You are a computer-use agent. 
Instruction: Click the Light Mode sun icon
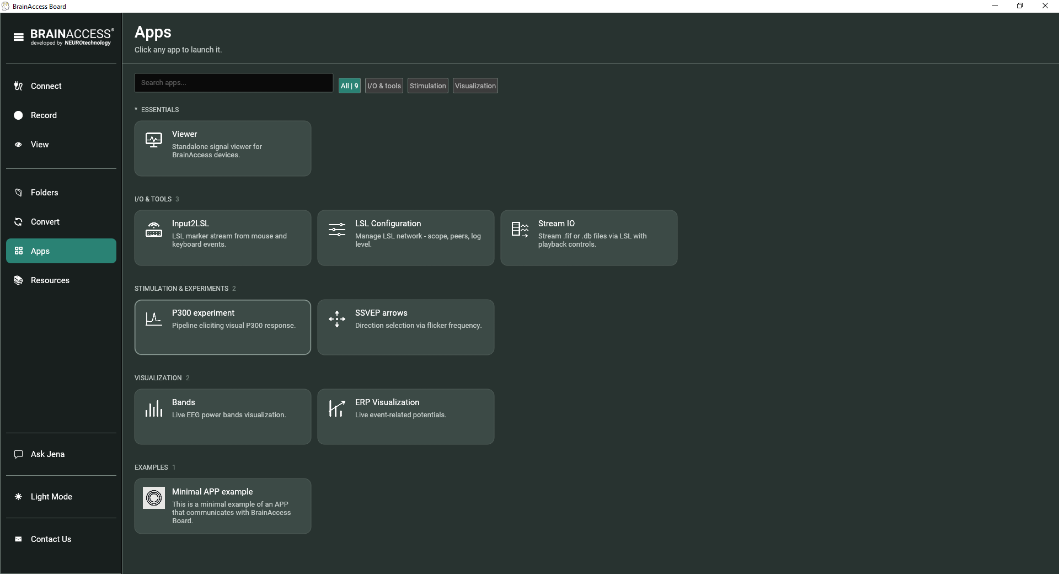coord(18,497)
